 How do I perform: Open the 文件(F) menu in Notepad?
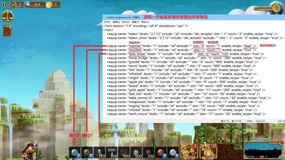point(107,22)
